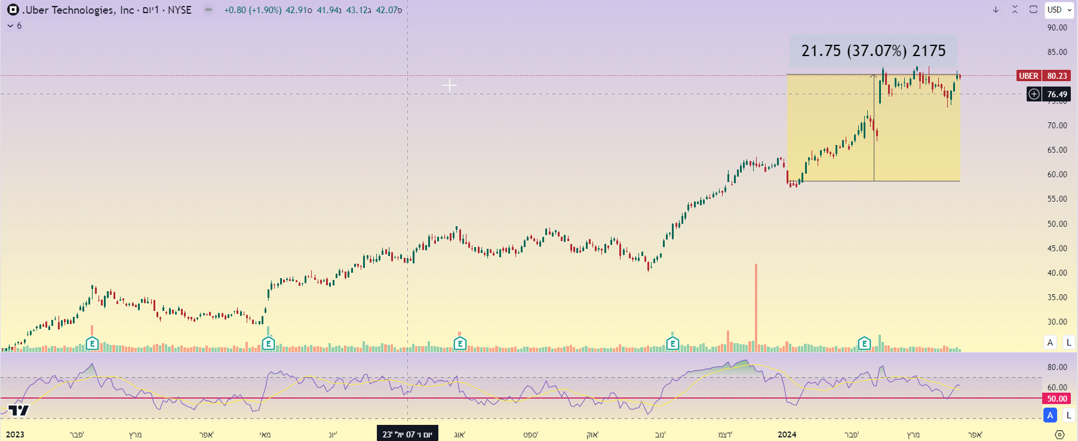Click the Uber Technologies, Inc symbol title
This screenshot has width=1078, height=441.
point(78,10)
